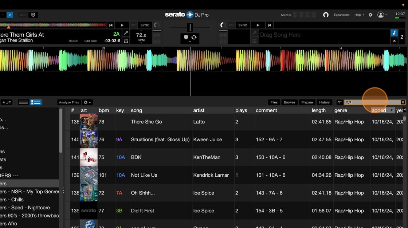Click the Expansions button
This screenshot has height=228, width=408.
point(341,15)
